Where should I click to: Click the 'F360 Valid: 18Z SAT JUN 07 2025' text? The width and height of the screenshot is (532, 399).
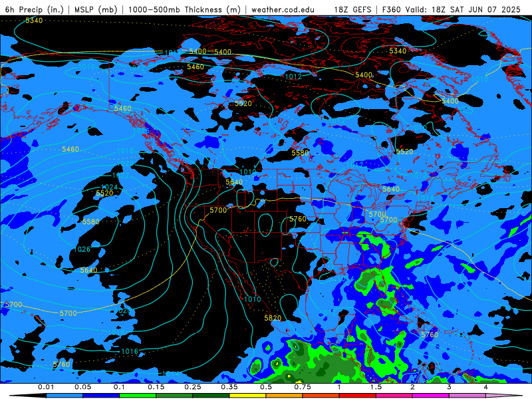click(x=452, y=9)
